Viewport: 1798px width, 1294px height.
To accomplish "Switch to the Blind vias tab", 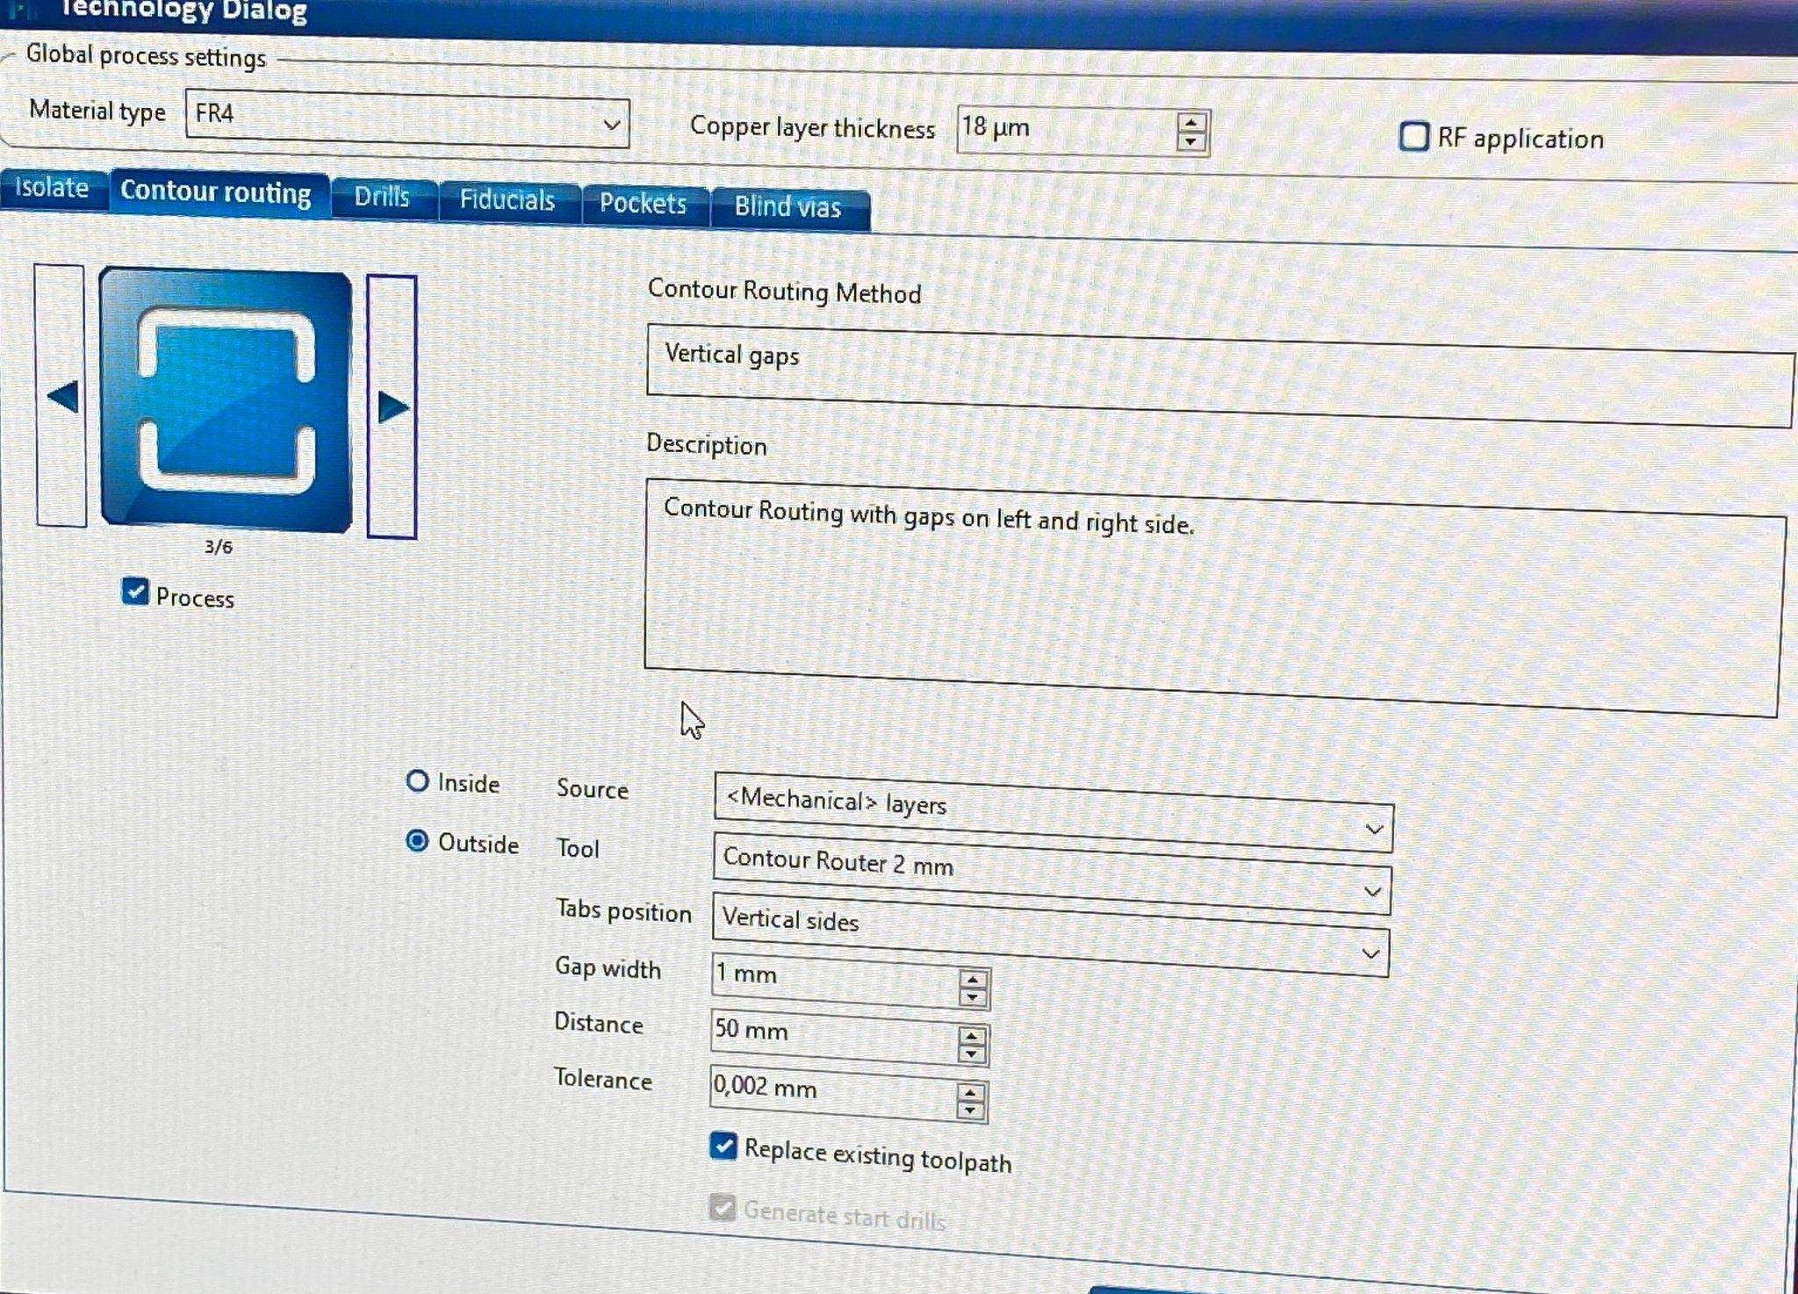I will coord(788,208).
